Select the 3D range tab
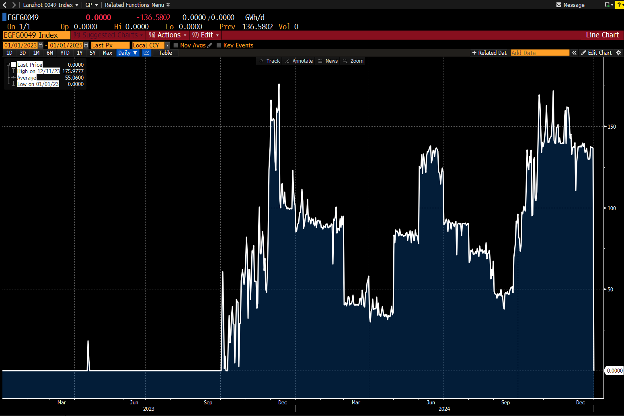The height and width of the screenshot is (416, 624). (23, 53)
